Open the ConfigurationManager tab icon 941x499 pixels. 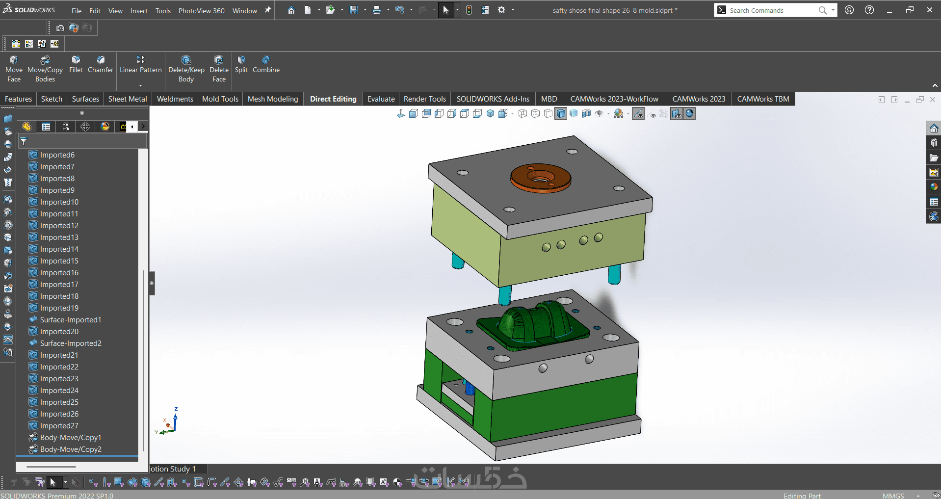click(66, 127)
